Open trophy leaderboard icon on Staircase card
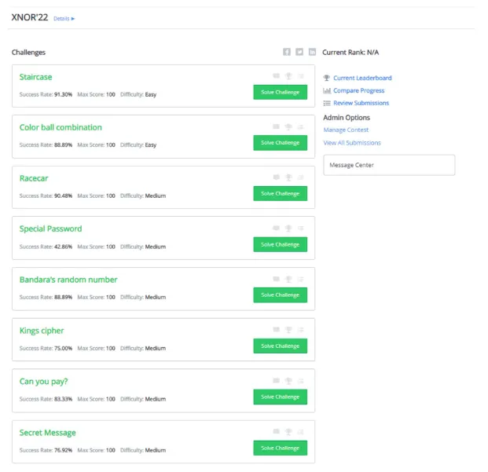The width and height of the screenshot is (488, 472). coord(288,76)
